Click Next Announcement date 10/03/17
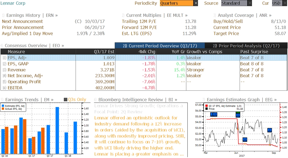Image resolution: width=288 pixels, height=158 pixels. pos(94,21)
